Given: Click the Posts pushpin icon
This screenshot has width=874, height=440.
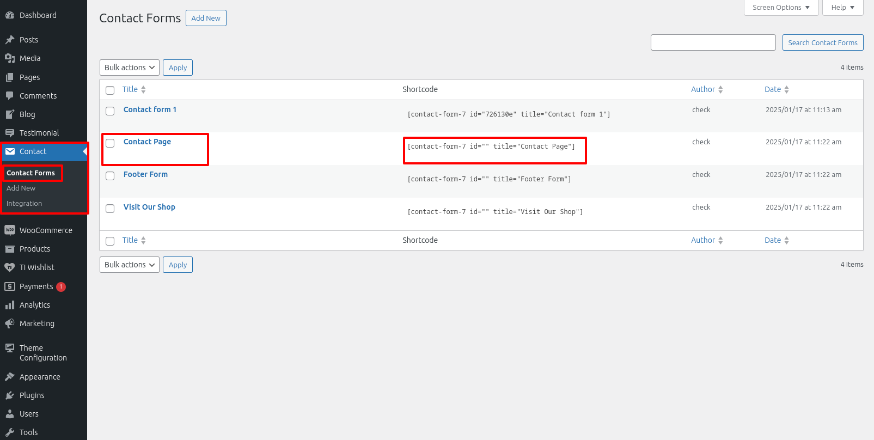Looking at the screenshot, I should pos(9,40).
